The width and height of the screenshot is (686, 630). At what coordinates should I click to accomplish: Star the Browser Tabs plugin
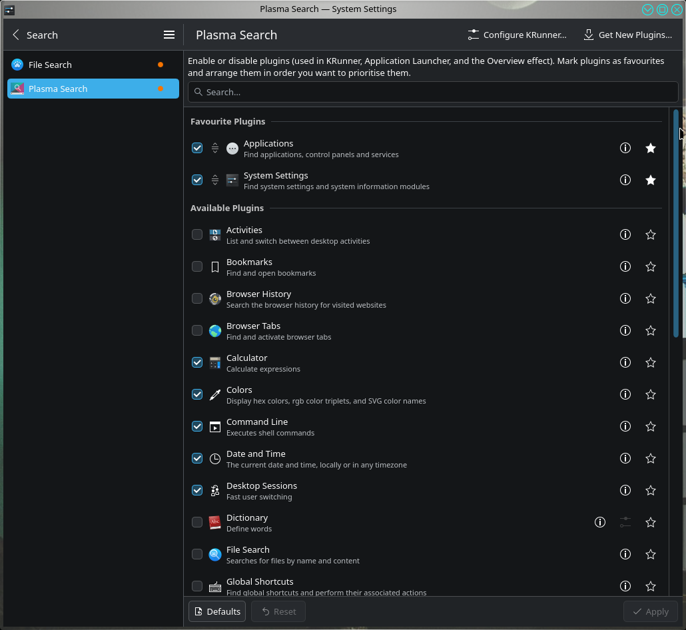(651, 330)
